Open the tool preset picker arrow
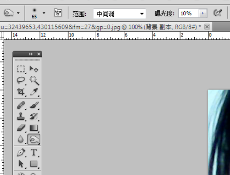The image size is (230, 175). pos(18,13)
